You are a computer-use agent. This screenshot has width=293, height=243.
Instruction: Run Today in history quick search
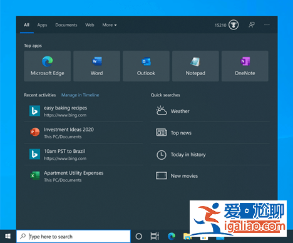[210, 155]
